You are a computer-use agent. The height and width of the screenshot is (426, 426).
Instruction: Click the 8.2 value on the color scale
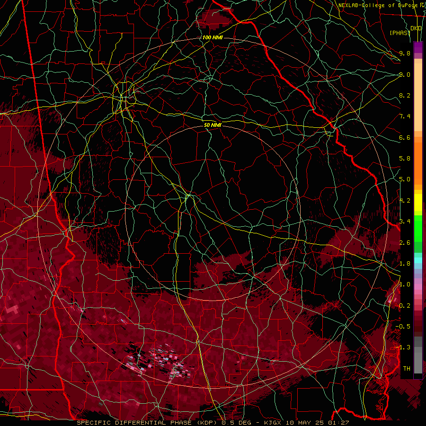[405, 95]
